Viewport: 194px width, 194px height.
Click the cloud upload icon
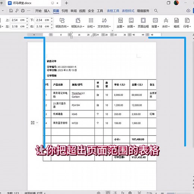(x=188, y=11)
